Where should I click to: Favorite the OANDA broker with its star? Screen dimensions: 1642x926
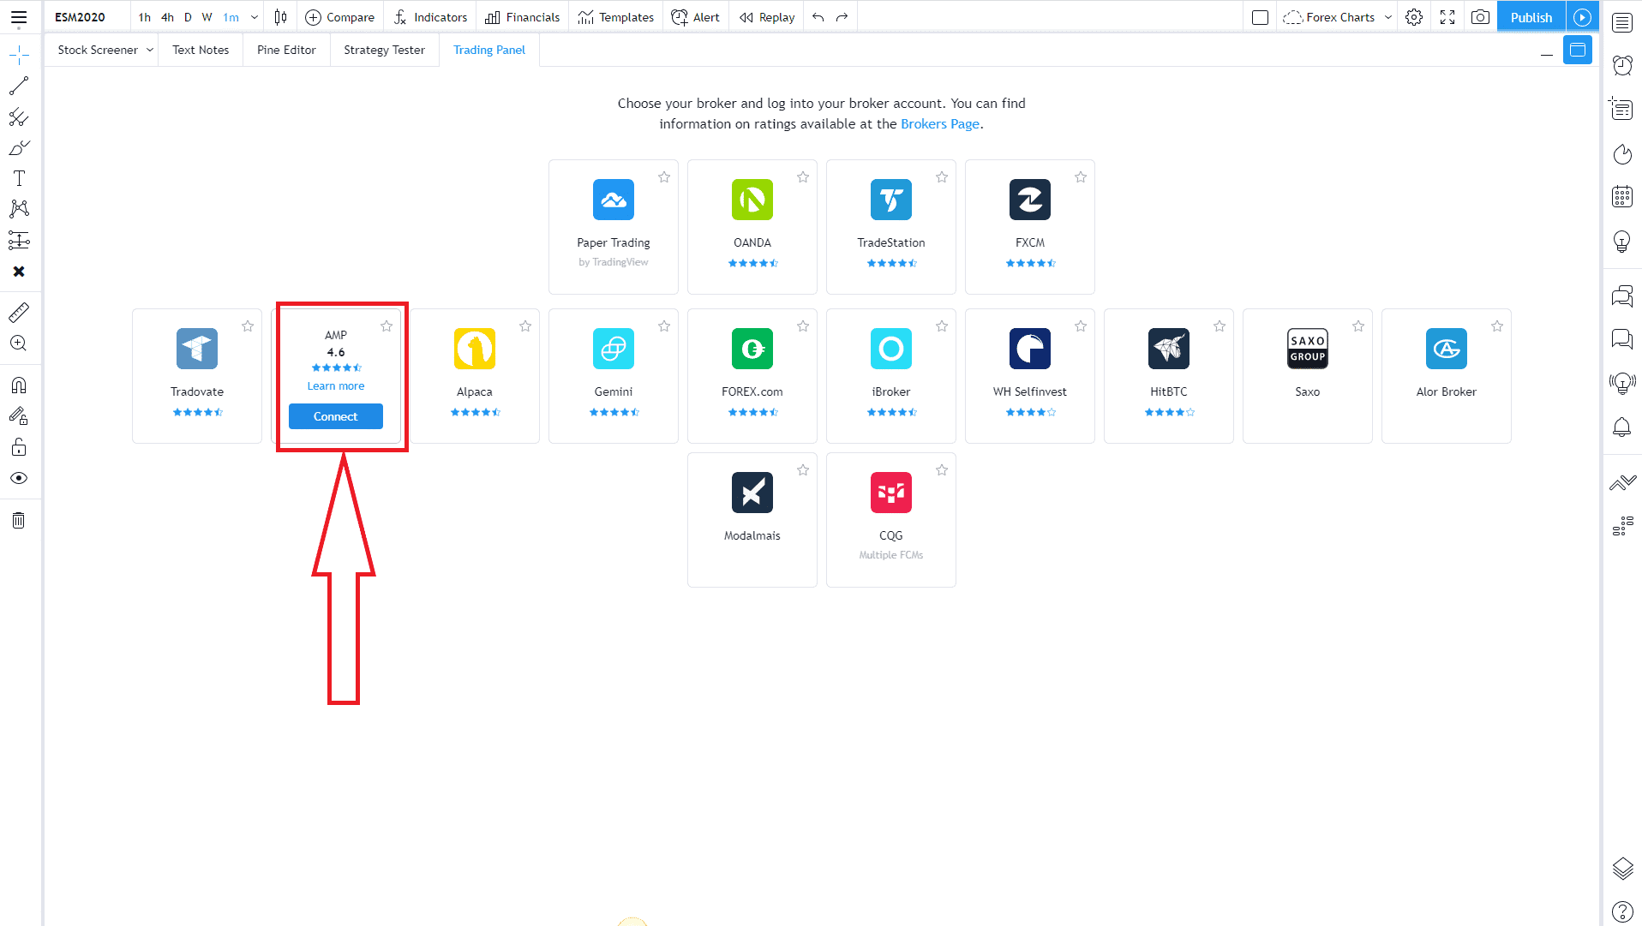click(803, 176)
